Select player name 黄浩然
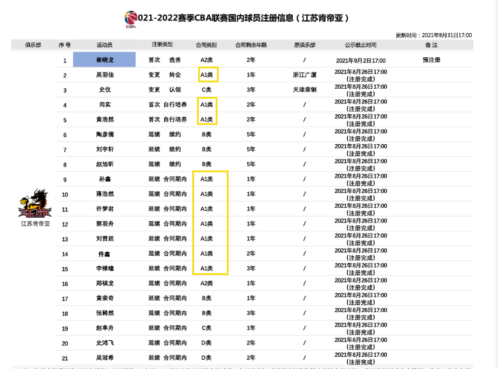Image resolution: width=498 pixels, height=369 pixels. (x=105, y=120)
